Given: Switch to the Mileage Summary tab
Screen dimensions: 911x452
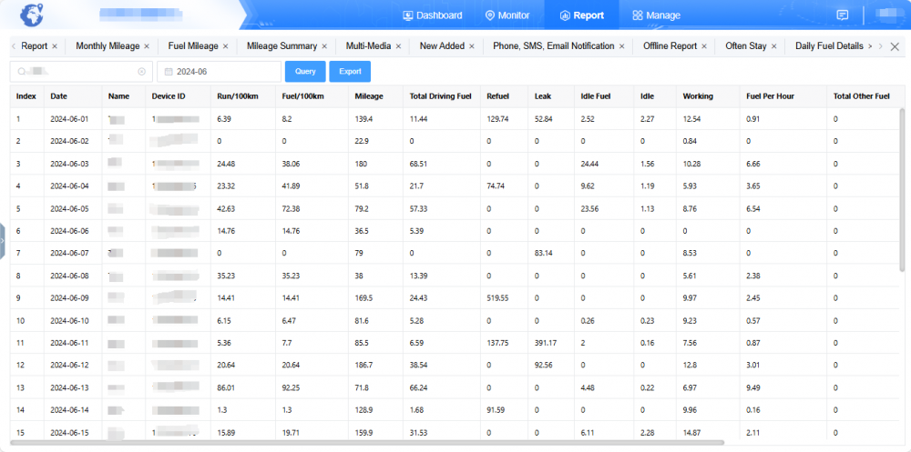Looking at the screenshot, I should [x=281, y=46].
